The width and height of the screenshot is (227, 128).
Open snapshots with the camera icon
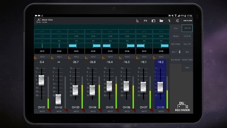[154, 21]
